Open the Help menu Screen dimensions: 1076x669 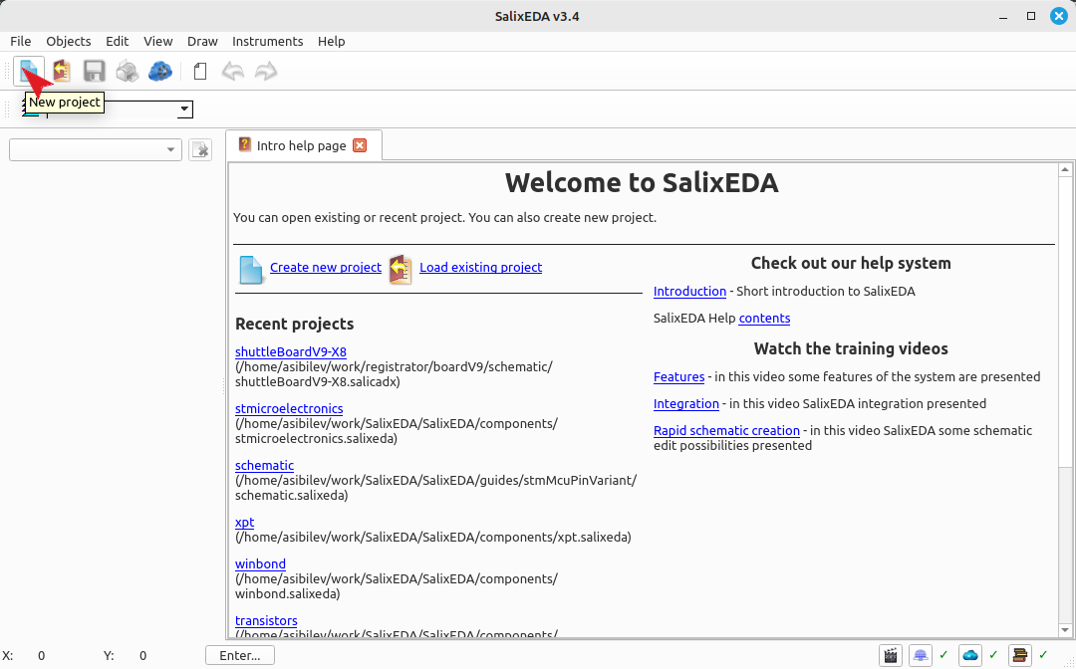[332, 41]
